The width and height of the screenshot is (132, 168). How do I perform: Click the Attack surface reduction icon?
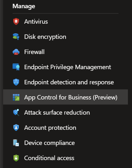pyautogui.click(x=16, y=112)
